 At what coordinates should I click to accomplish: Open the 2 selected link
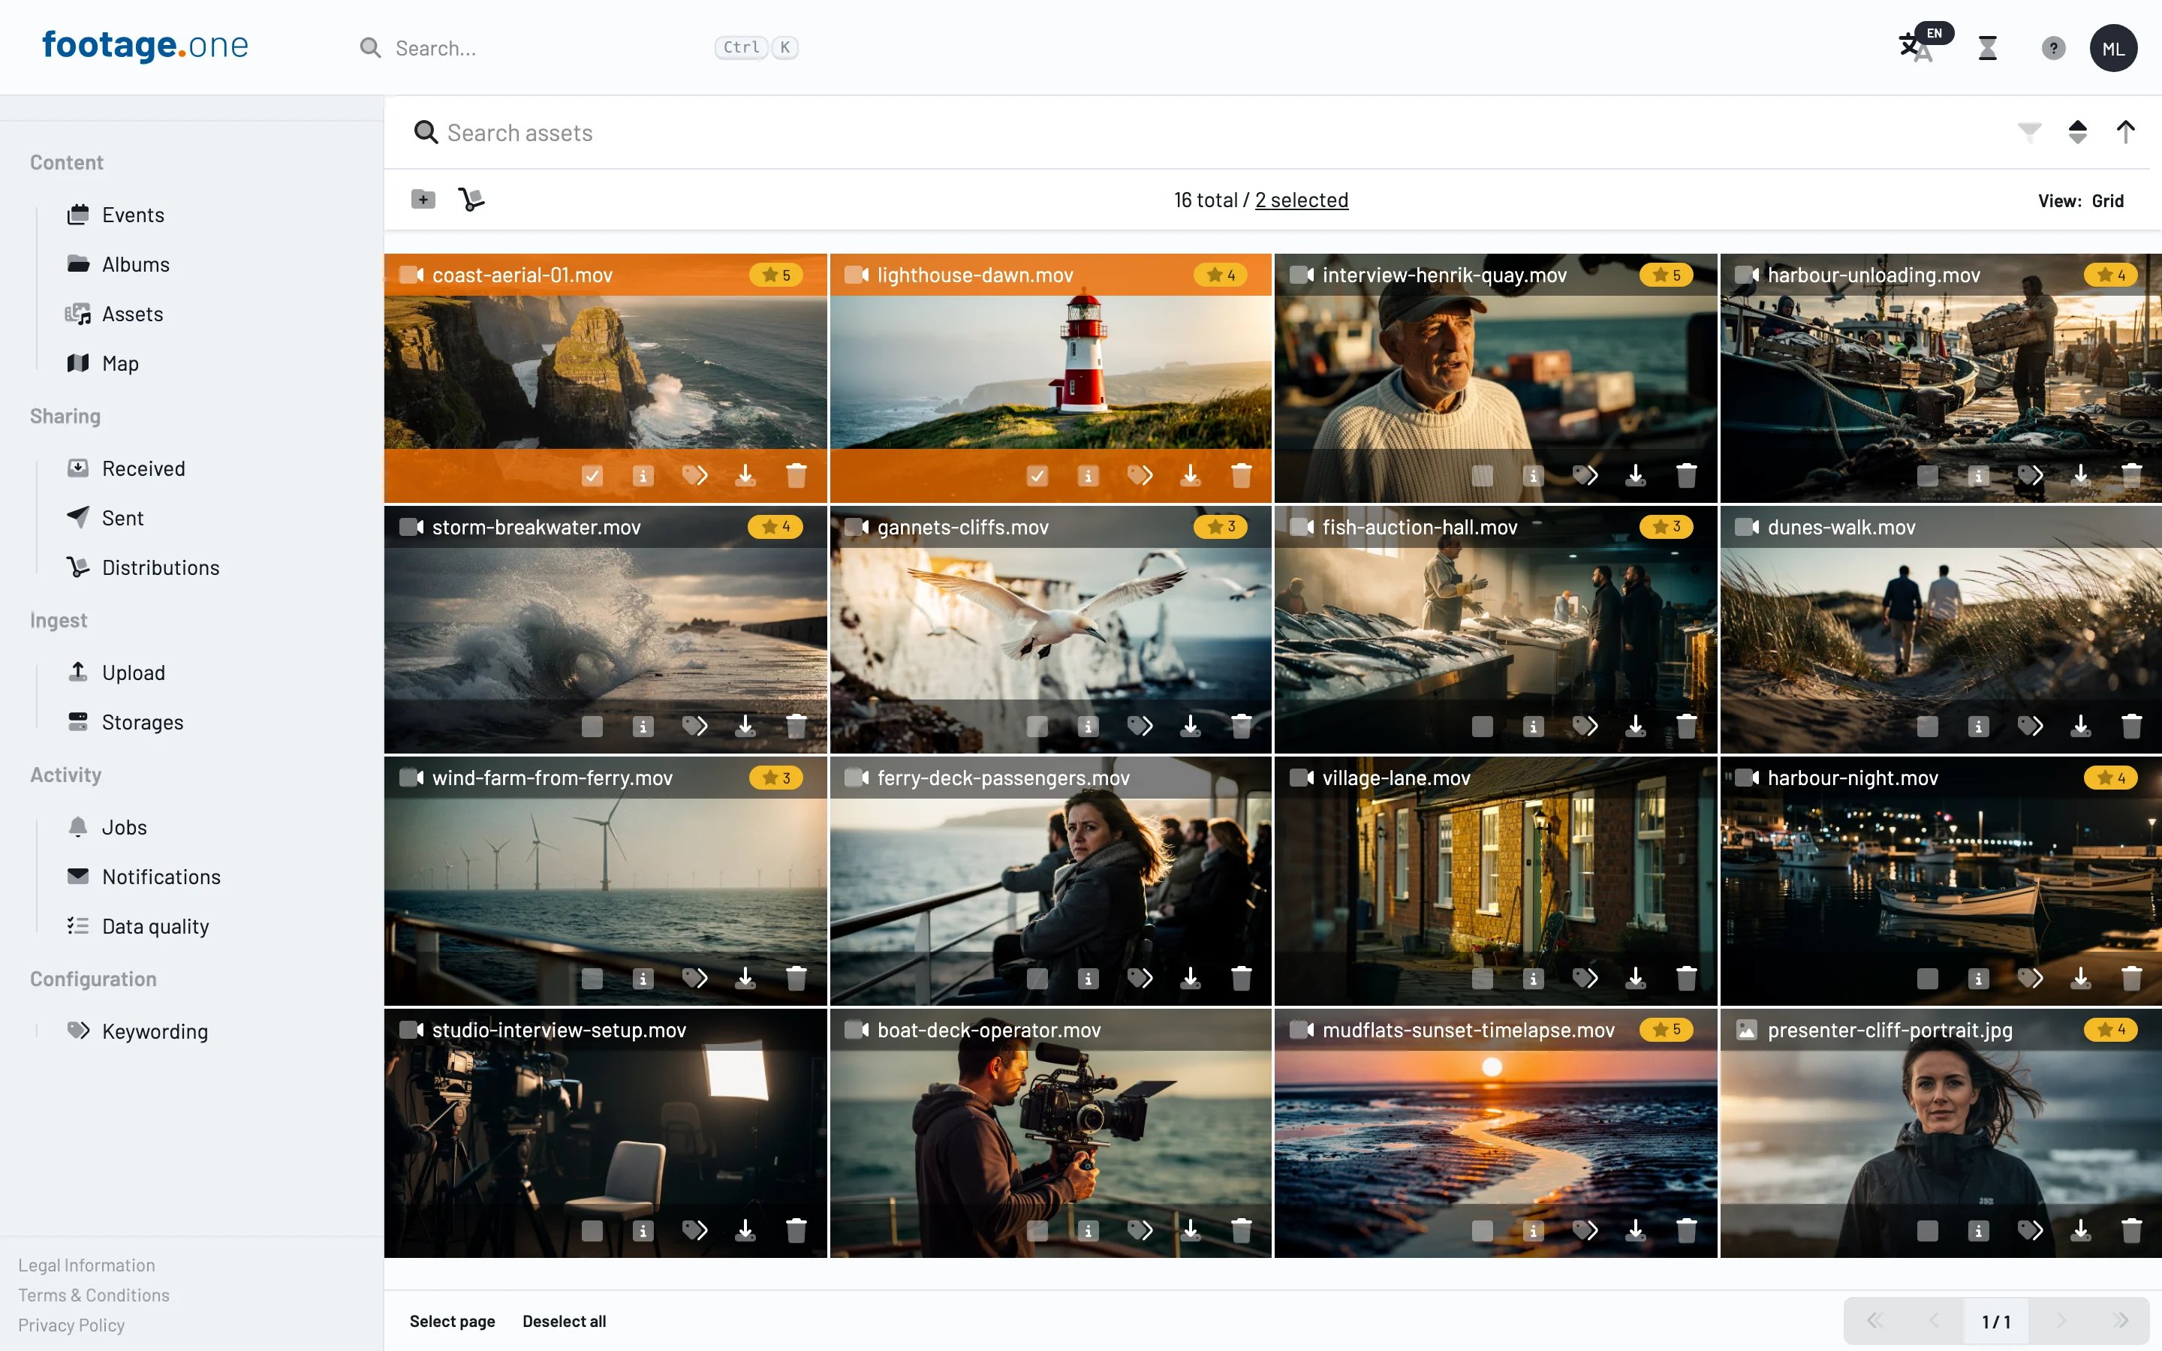coord(1302,199)
